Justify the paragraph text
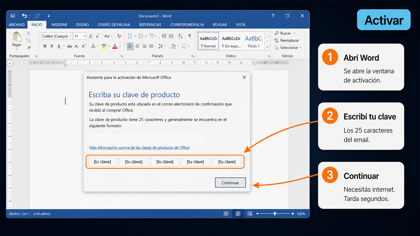 [x=151, y=46]
